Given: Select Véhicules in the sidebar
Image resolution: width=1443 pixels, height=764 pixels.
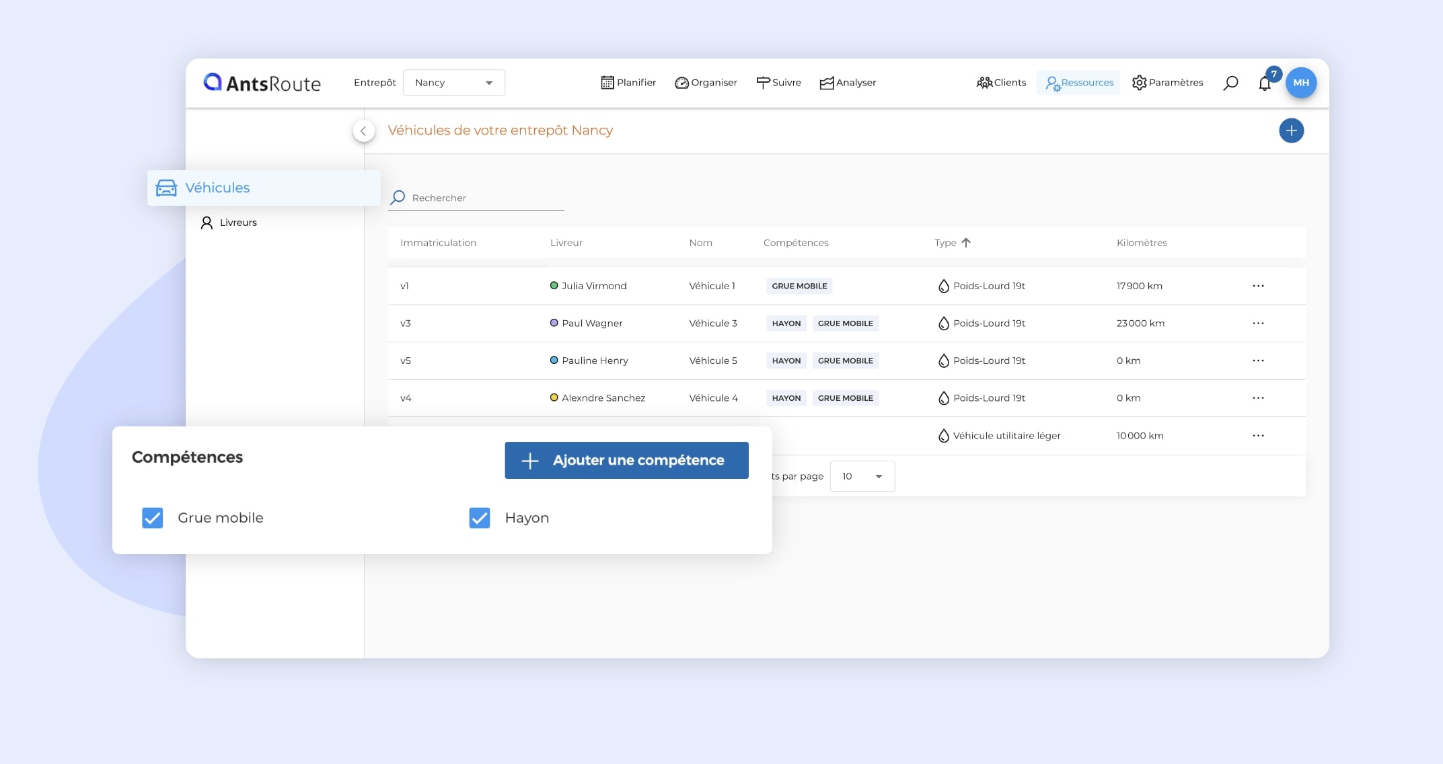Looking at the screenshot, I should coord(264,188).
